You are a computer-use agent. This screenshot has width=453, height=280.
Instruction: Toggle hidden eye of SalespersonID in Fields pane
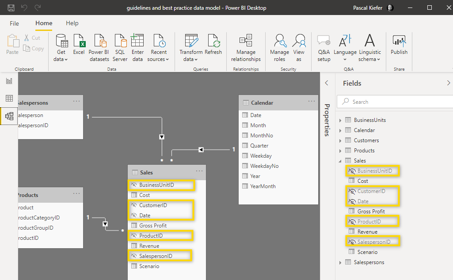[x=352, y=242]
